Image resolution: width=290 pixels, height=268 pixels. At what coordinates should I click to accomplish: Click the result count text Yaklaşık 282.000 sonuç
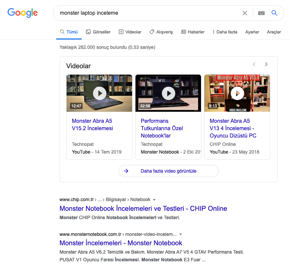click(x=107, y=47)
